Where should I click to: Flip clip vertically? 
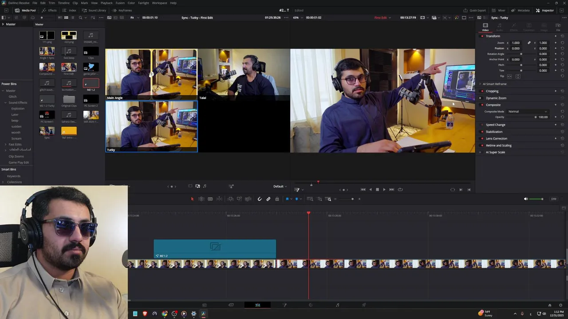(x=518, y=76)
